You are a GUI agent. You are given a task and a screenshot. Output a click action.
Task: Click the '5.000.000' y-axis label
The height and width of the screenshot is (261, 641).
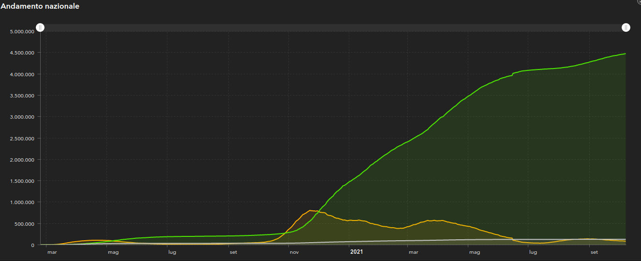click(x=22, y=31)
